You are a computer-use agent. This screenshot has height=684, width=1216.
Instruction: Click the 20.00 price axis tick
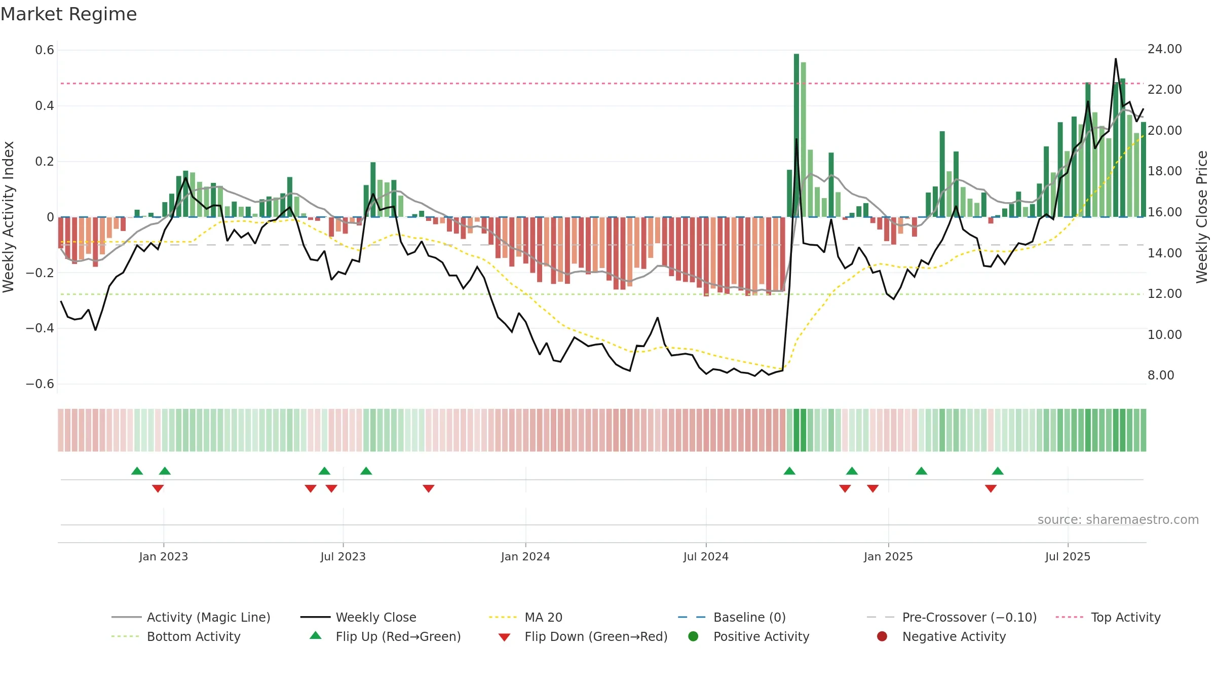pyautogui.click(x=1164, y=131)
